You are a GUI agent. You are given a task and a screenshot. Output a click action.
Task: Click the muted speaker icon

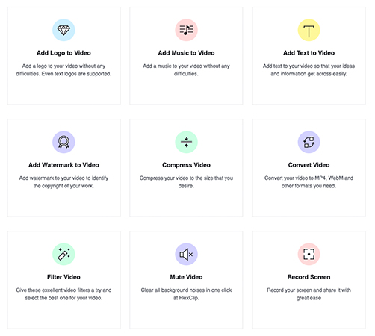[x=186, y=254]
